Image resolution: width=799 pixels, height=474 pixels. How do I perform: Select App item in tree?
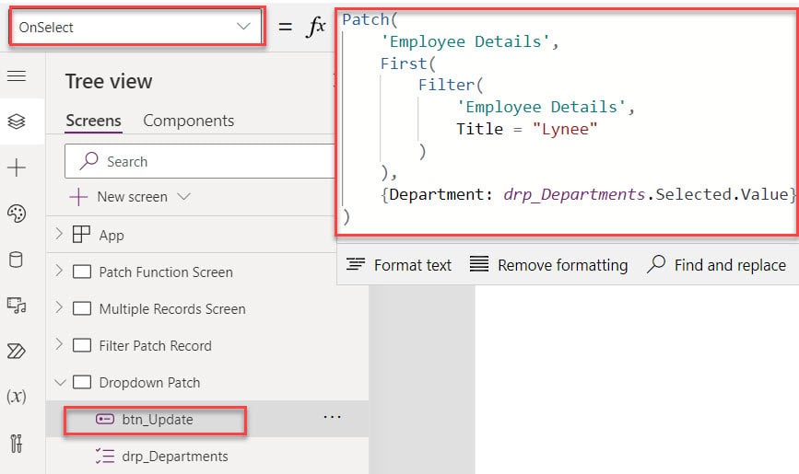[112, 236]
